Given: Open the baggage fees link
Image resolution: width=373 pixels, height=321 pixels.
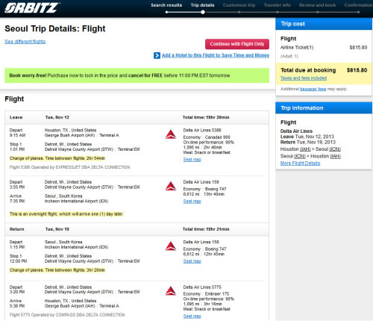Looking at the screenshot, I should click(x=313, y=89).
